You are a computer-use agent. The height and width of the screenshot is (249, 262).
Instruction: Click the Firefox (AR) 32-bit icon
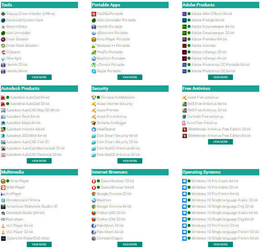[x=94, y=213]
